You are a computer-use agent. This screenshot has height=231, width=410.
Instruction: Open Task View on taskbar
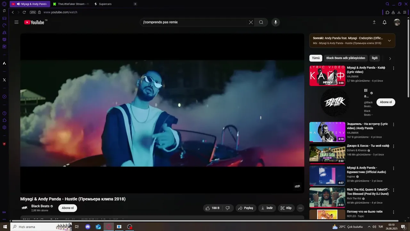[77, 227]
